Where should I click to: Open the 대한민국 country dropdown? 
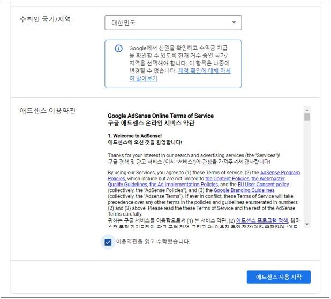coord(172,22)
